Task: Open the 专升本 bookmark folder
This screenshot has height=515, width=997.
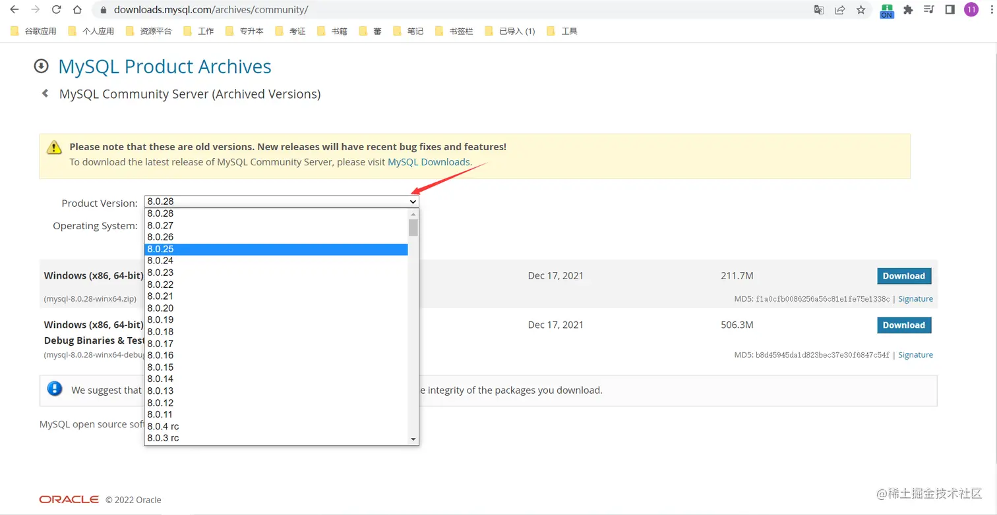Action: (x=244, y=31)
